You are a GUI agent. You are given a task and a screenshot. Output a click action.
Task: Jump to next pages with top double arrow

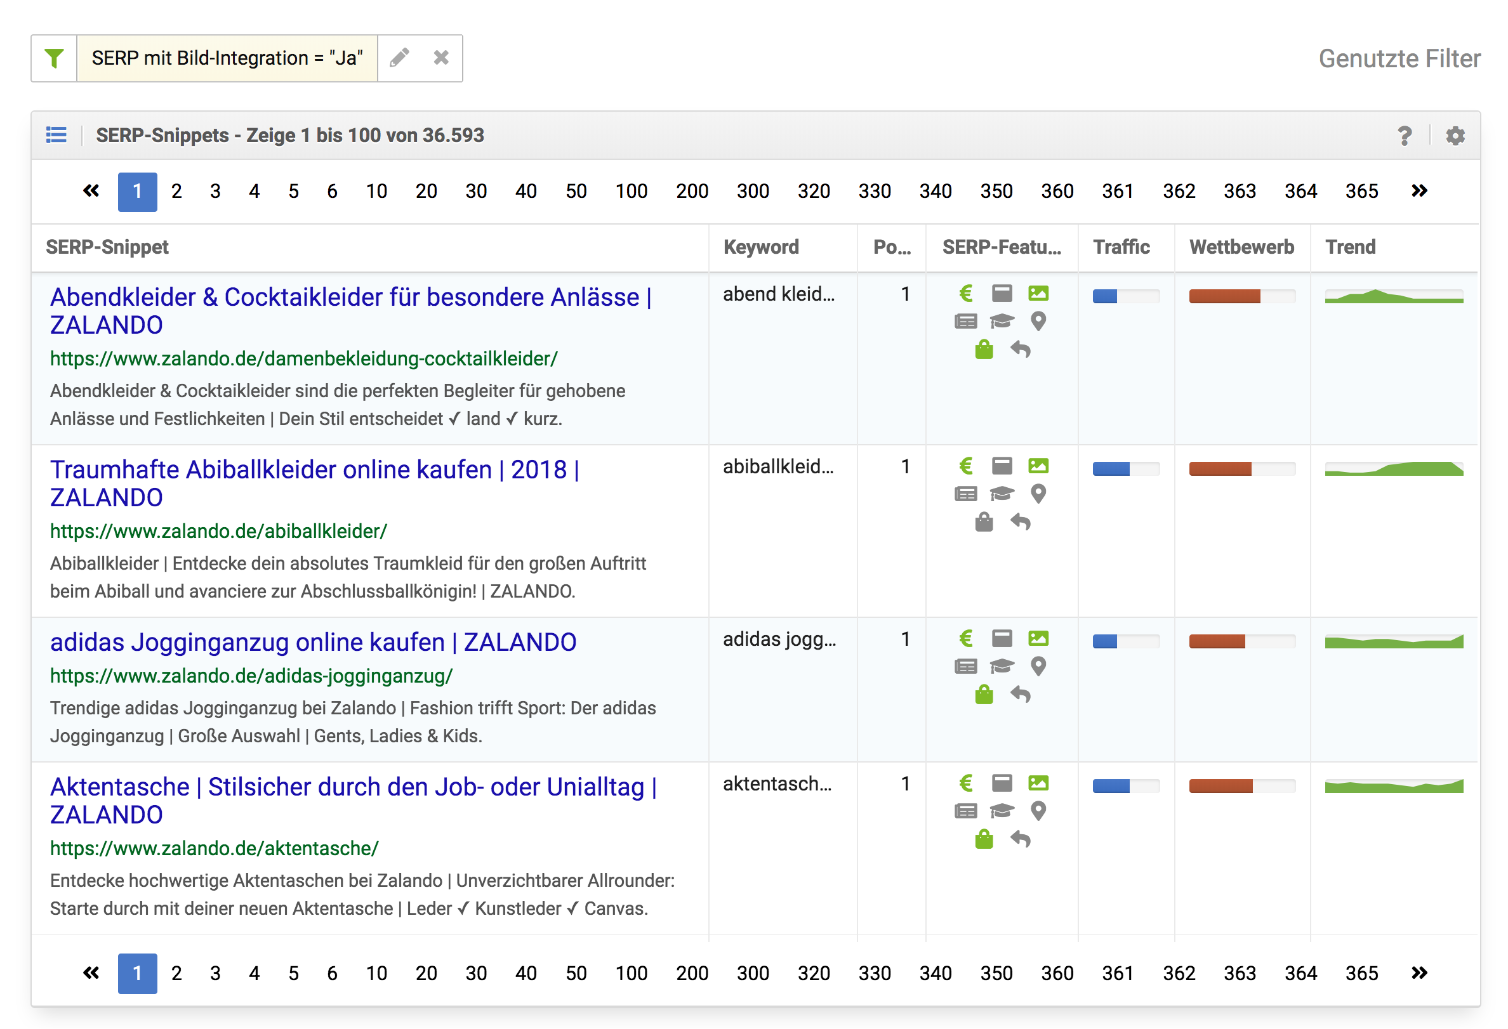click(1419, 192)
